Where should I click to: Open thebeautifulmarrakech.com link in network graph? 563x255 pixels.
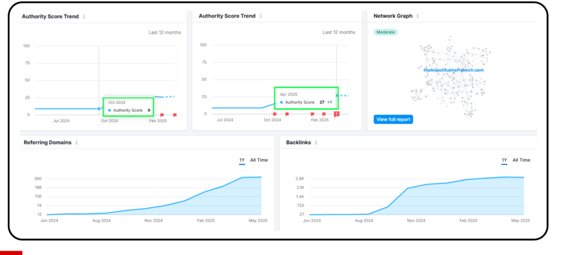click(454, 70)
